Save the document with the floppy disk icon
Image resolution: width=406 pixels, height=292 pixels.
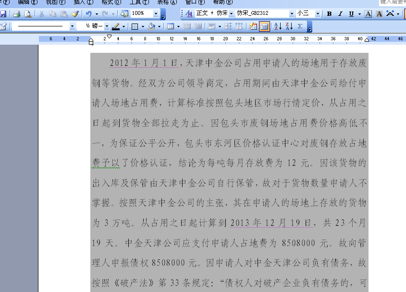tap(3, 14)
